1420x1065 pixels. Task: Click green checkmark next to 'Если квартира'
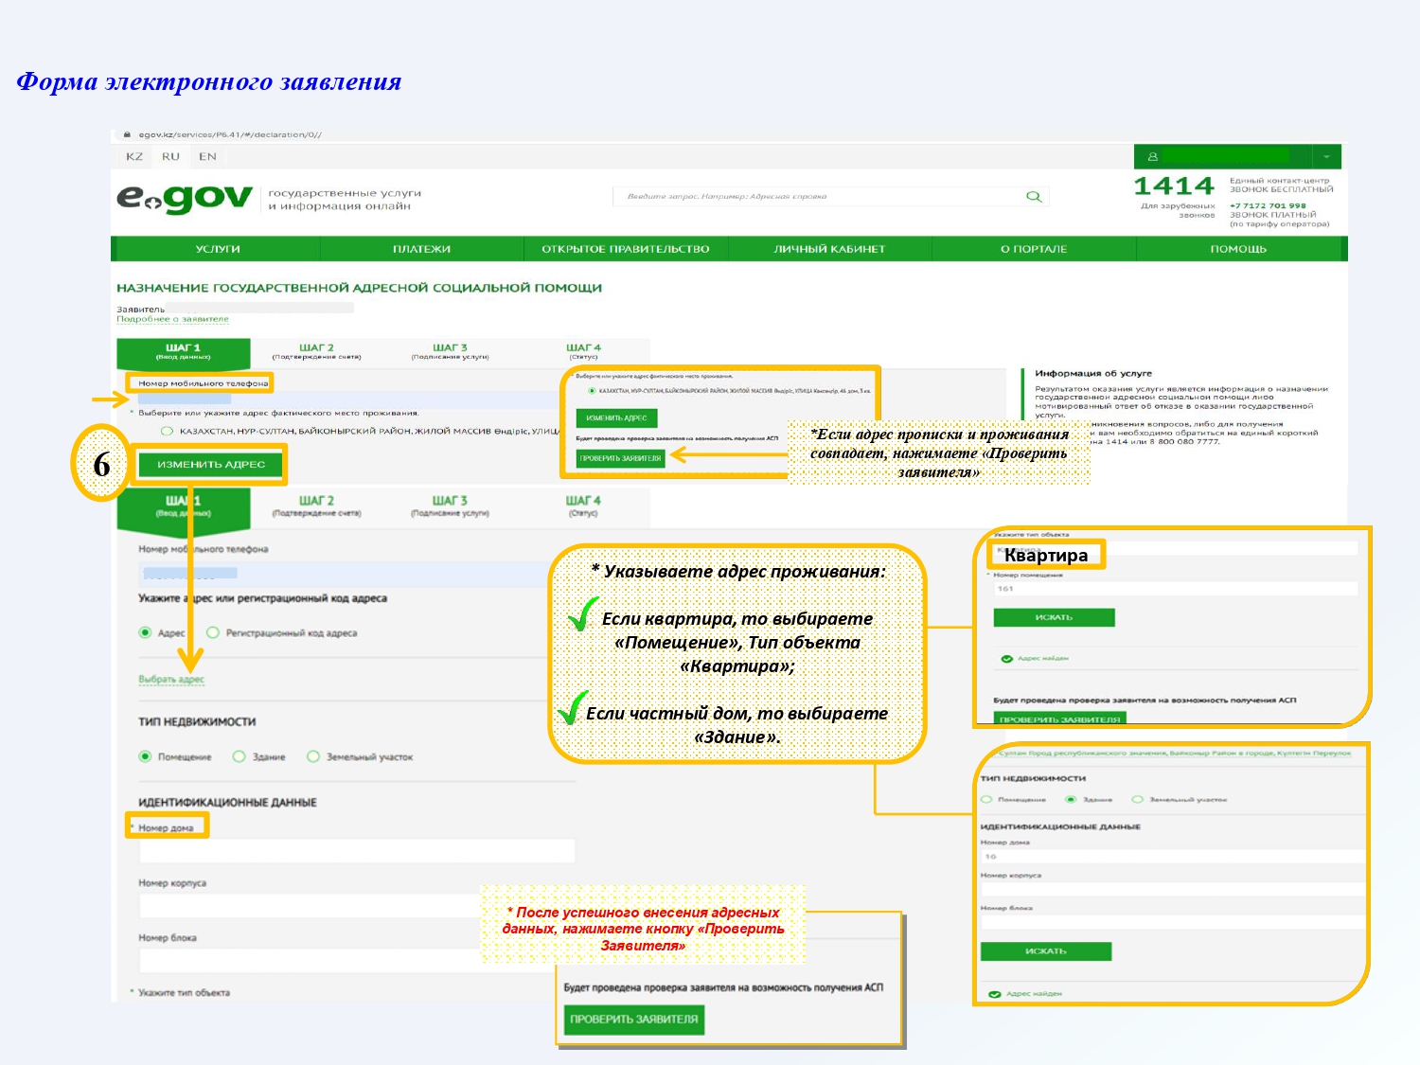[582, 615]
